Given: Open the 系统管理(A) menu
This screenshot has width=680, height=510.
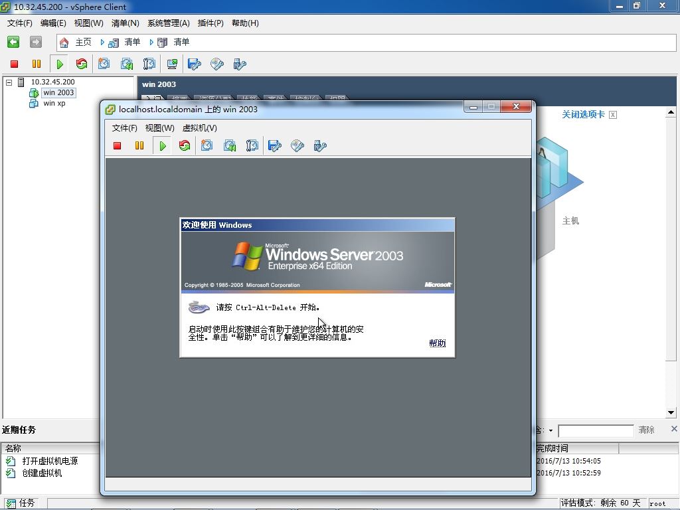Looking at the screenshot, I should (168, 23).
